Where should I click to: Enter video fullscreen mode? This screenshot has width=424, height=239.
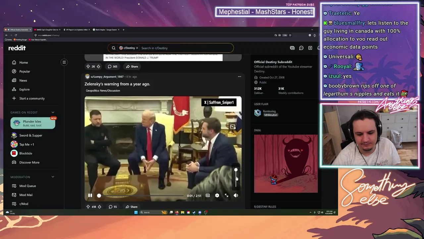tap(227, 196)
